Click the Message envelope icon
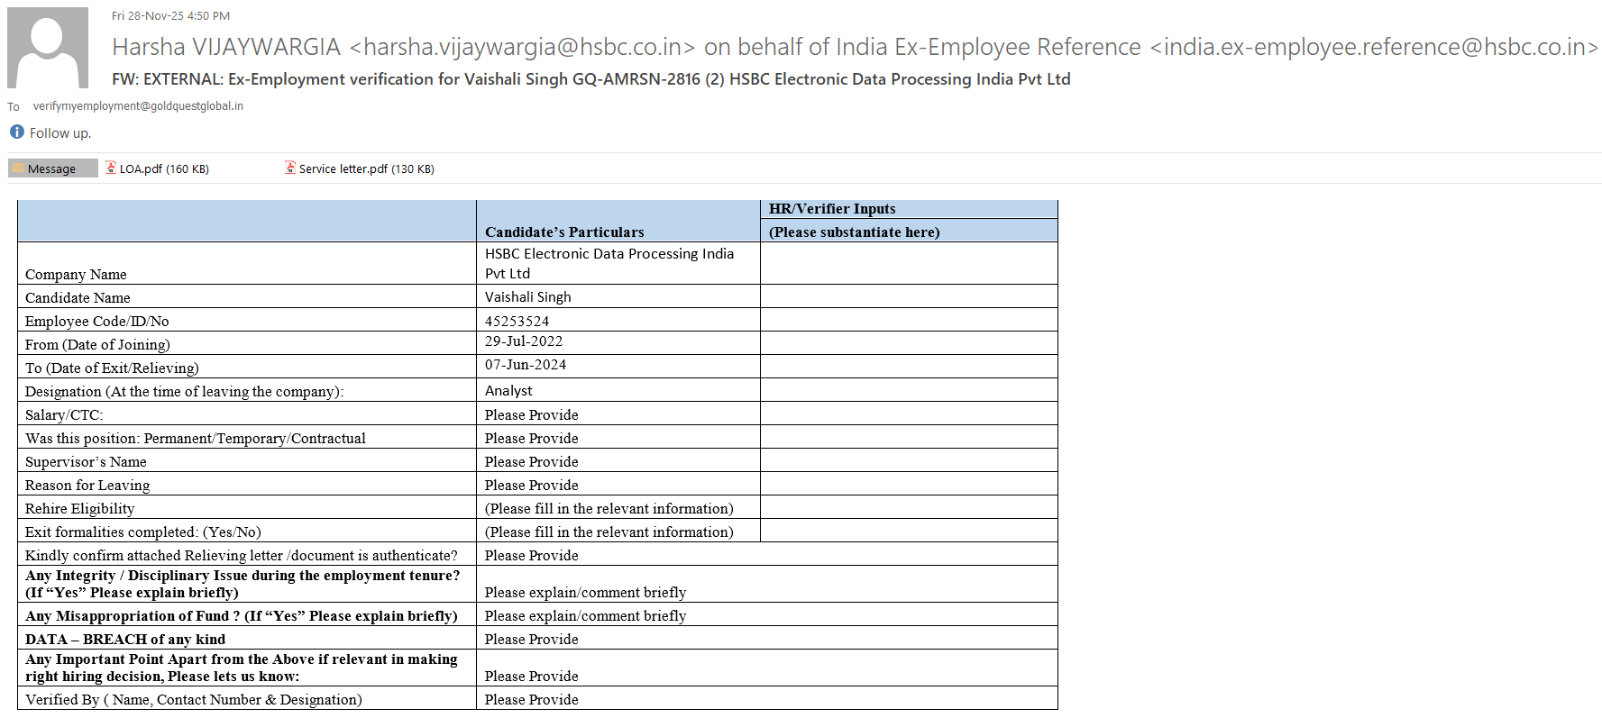 pos(18,168)
